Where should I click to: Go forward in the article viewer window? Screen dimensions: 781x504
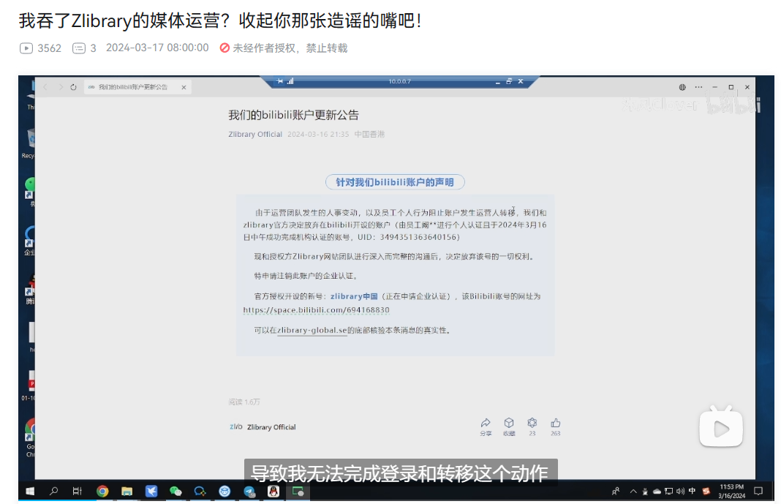pyautogui.click(x=60, y=87)
